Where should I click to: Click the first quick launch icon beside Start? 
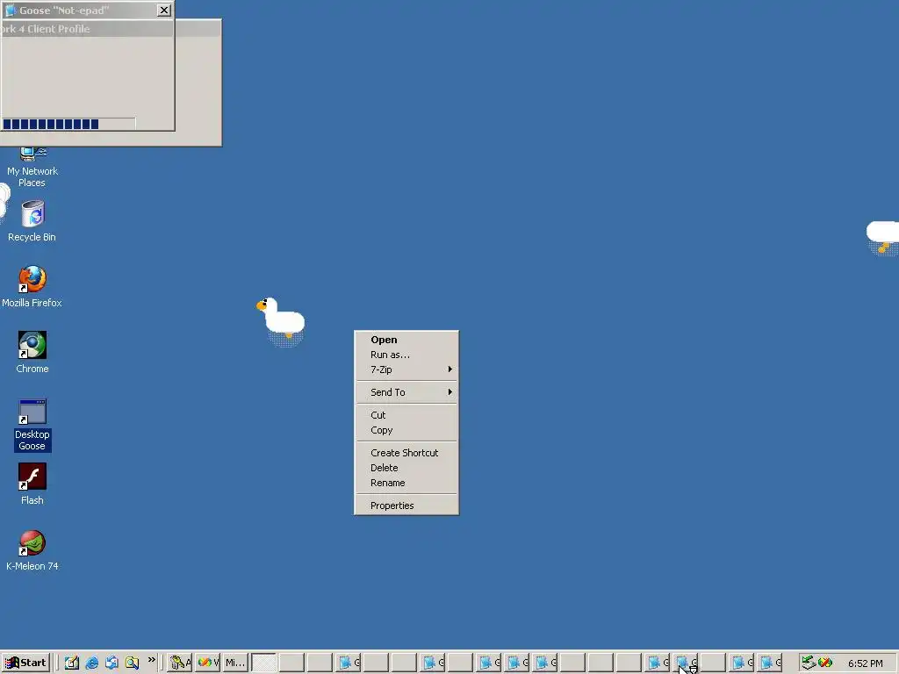pyautogui.click(x=72, y=663)
